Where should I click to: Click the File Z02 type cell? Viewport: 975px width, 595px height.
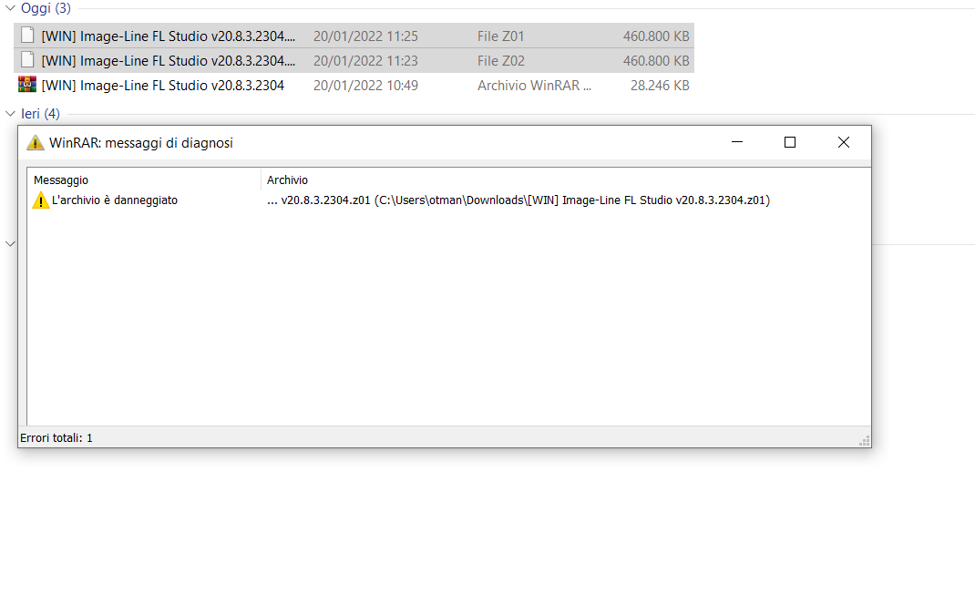(500, 61)
